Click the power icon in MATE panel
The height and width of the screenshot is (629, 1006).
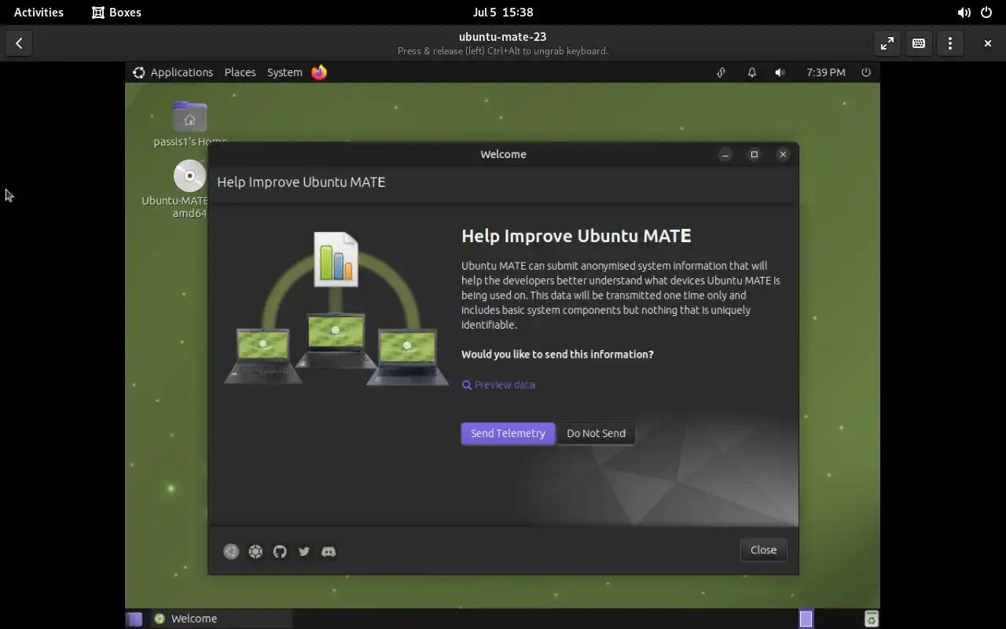point(866,72)
